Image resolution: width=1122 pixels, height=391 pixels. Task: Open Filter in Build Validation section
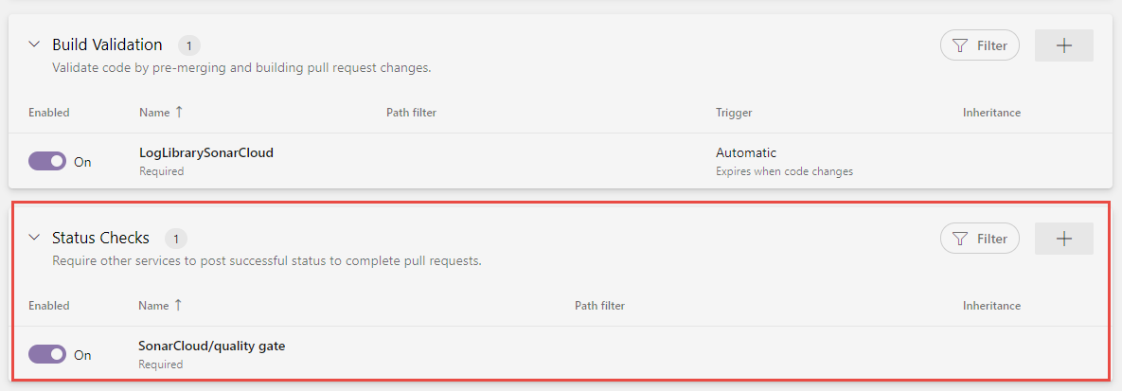pyautogui.click(x=979, y=45)
